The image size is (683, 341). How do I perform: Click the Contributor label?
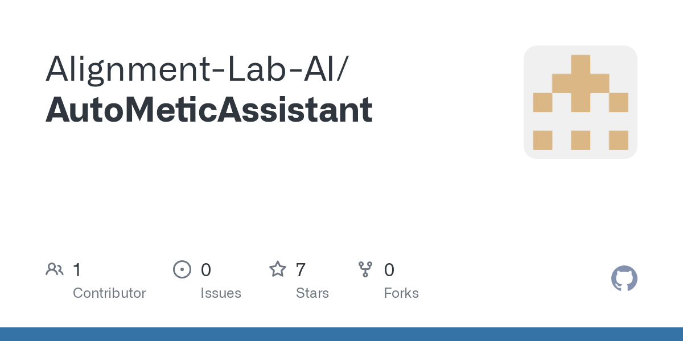coord(109,293)
